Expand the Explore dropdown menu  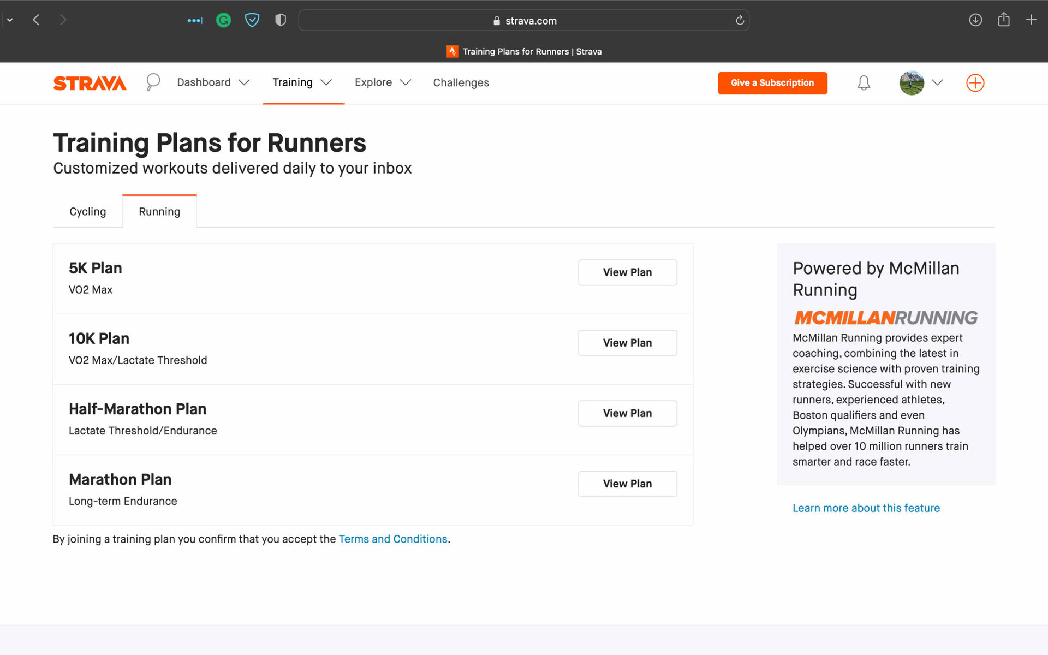tap(383, 82)
